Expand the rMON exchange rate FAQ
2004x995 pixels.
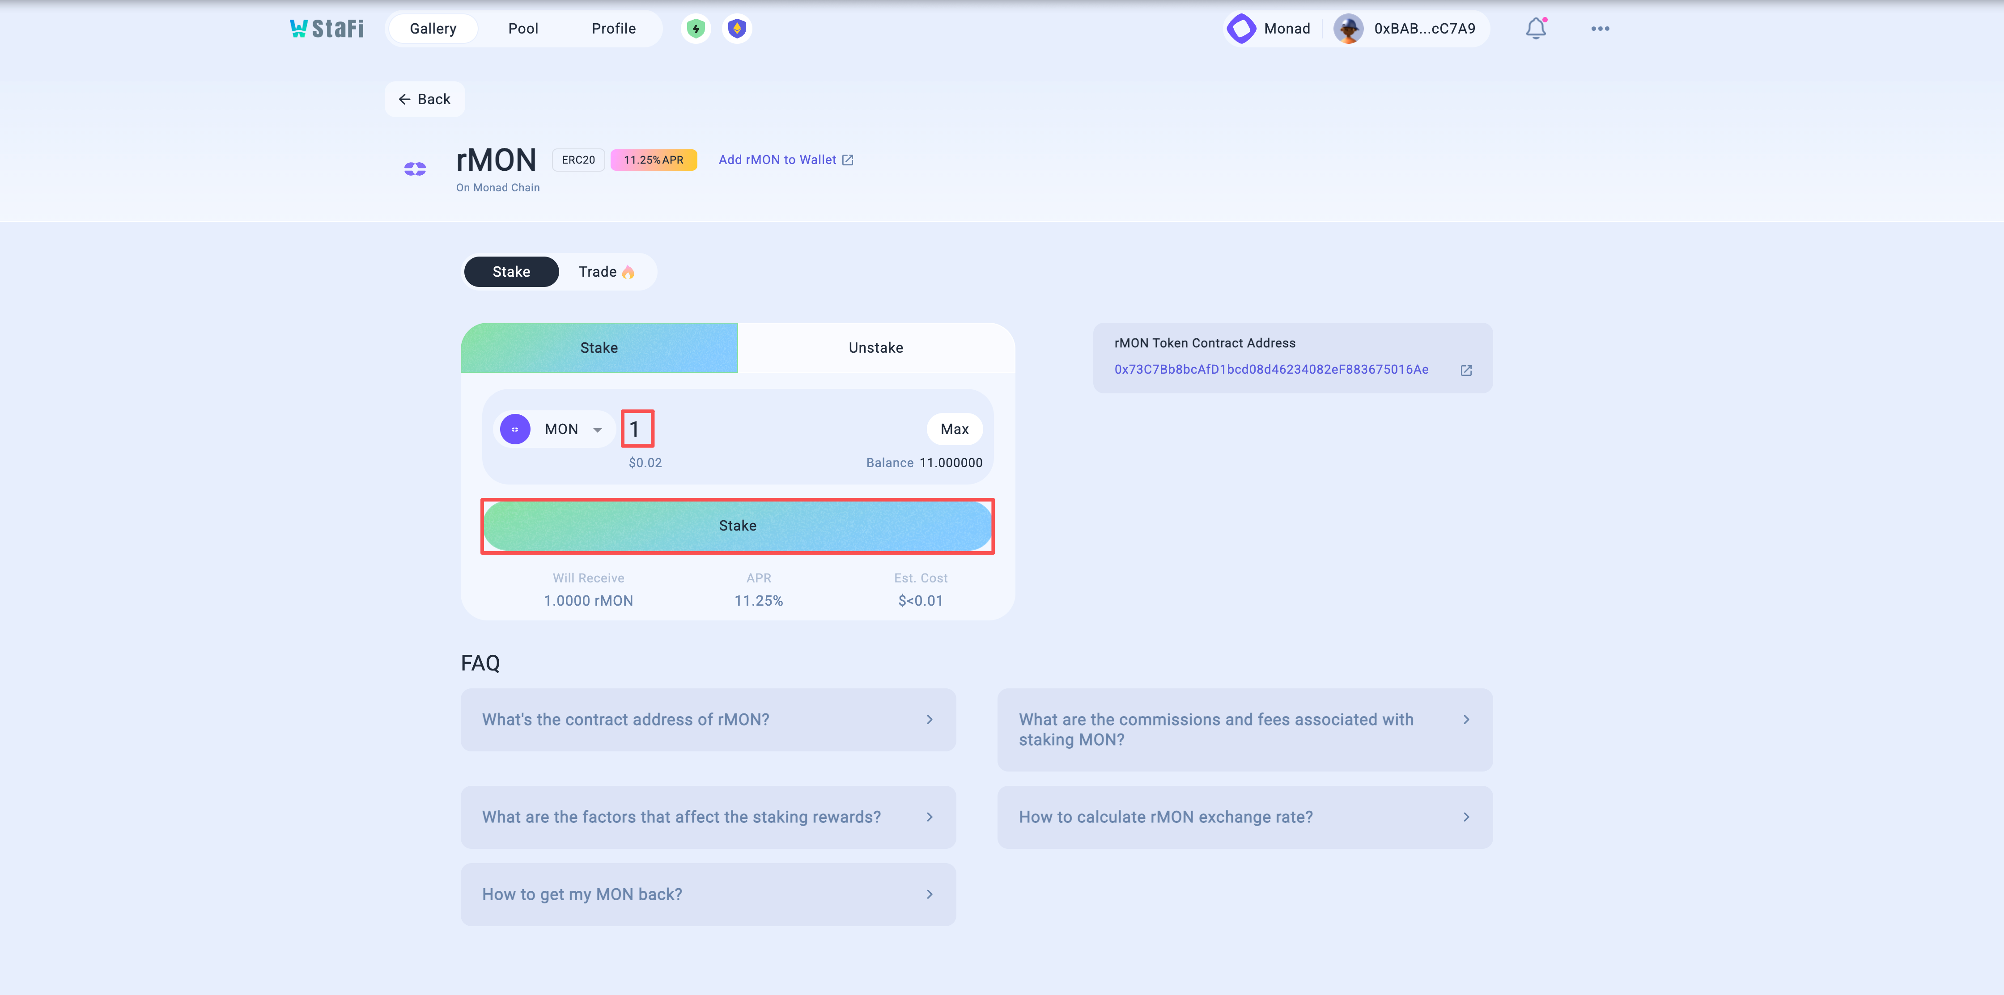[x=1244, y=817]
